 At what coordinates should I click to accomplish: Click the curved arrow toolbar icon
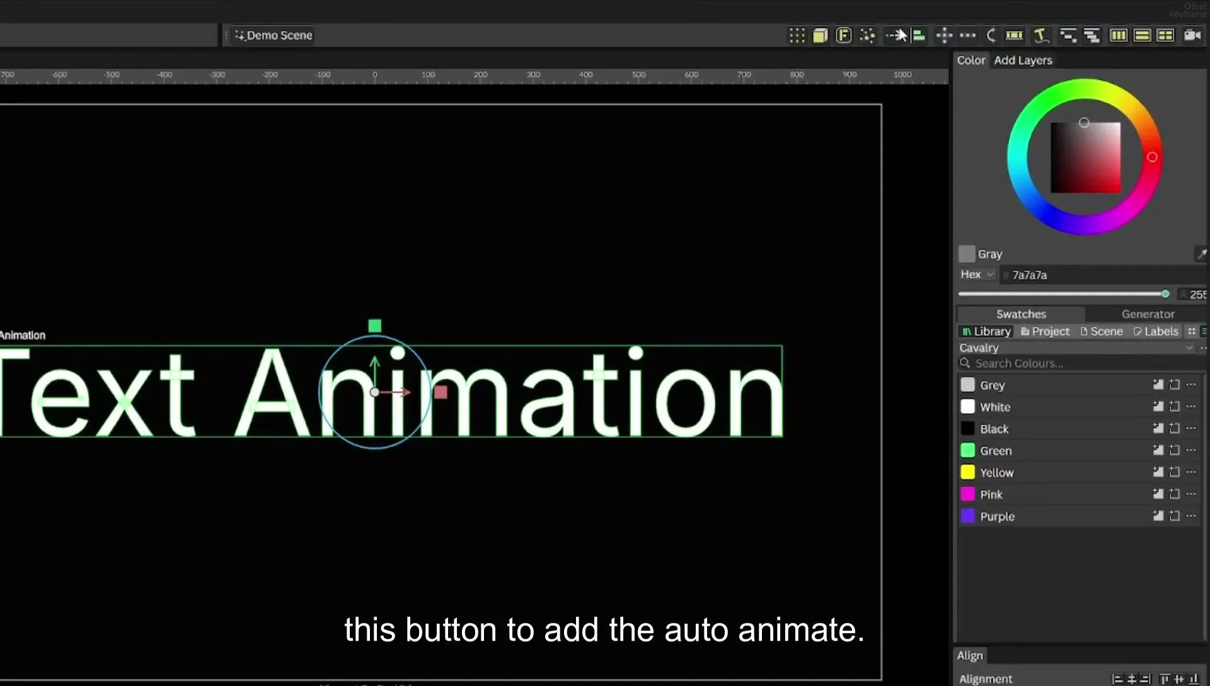(991, 35)
